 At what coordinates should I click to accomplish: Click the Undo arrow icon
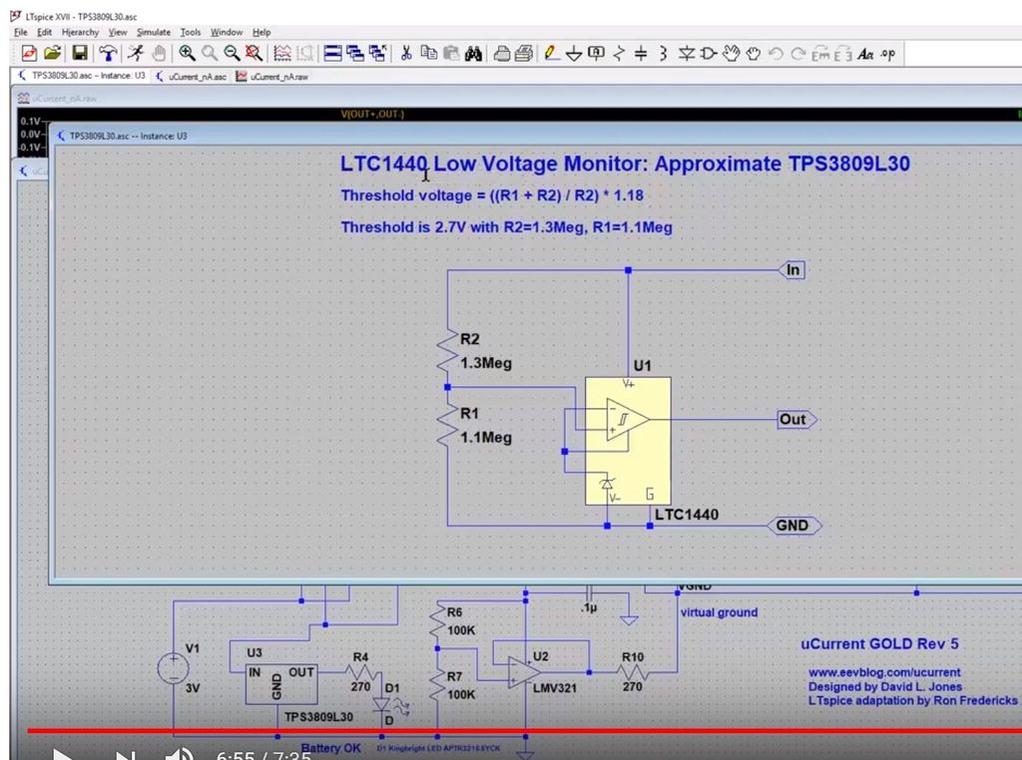point(775,54)
